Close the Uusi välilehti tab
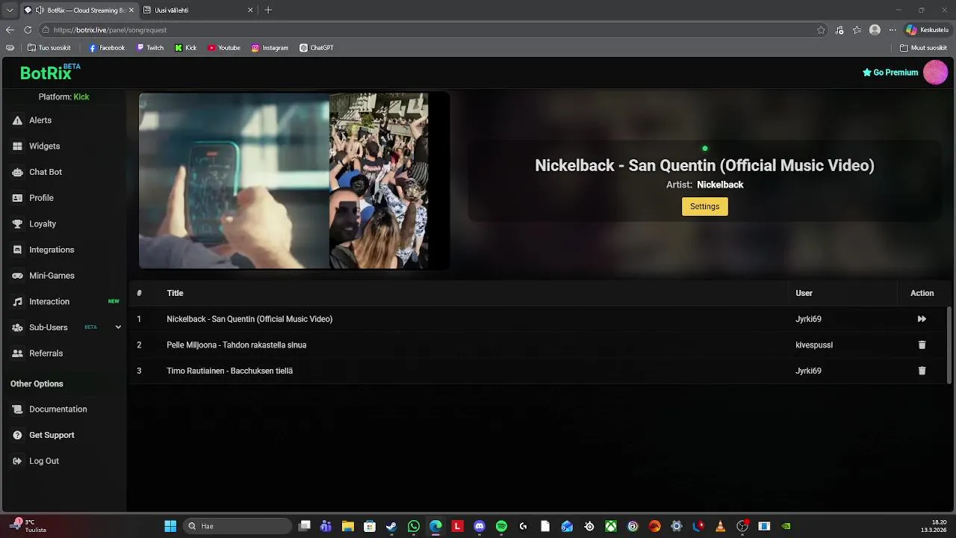The width and height of the screenshot is (956, 538). click(x=250, y=10)
